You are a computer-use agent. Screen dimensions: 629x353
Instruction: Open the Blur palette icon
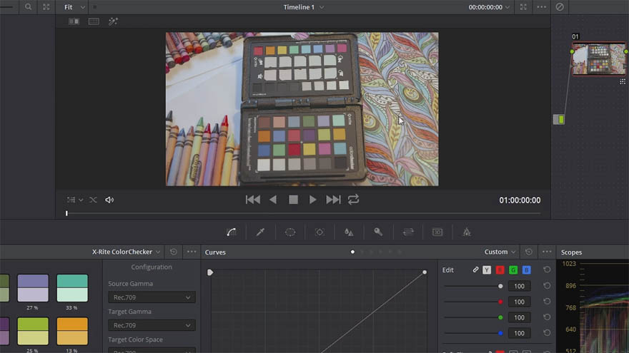[x=349, y=232]
